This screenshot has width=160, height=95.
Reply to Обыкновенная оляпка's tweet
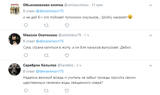pyautogui.click(x=26, y=25)
